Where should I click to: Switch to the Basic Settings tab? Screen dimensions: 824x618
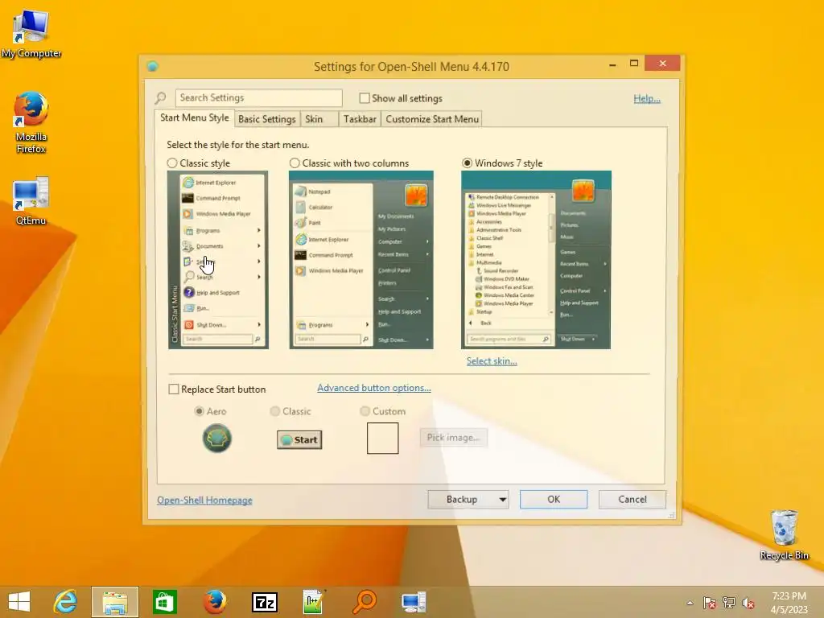[x=267, y=119]
